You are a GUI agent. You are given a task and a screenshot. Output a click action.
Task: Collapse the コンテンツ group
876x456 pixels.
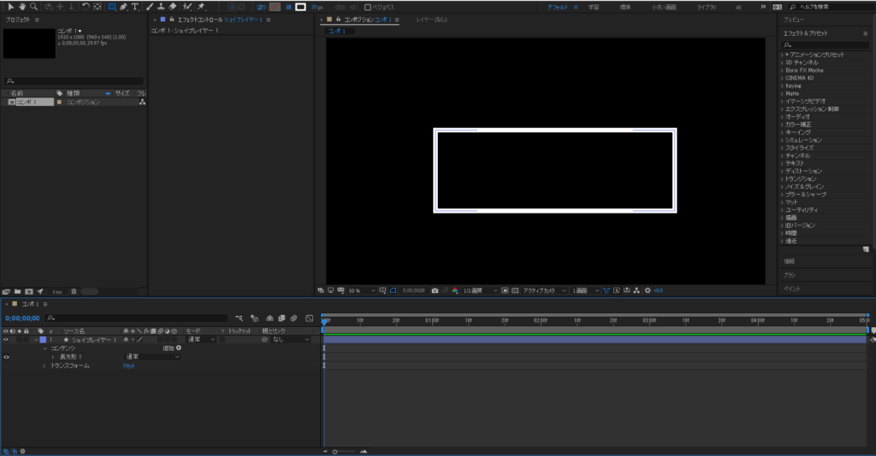(45, 348)
